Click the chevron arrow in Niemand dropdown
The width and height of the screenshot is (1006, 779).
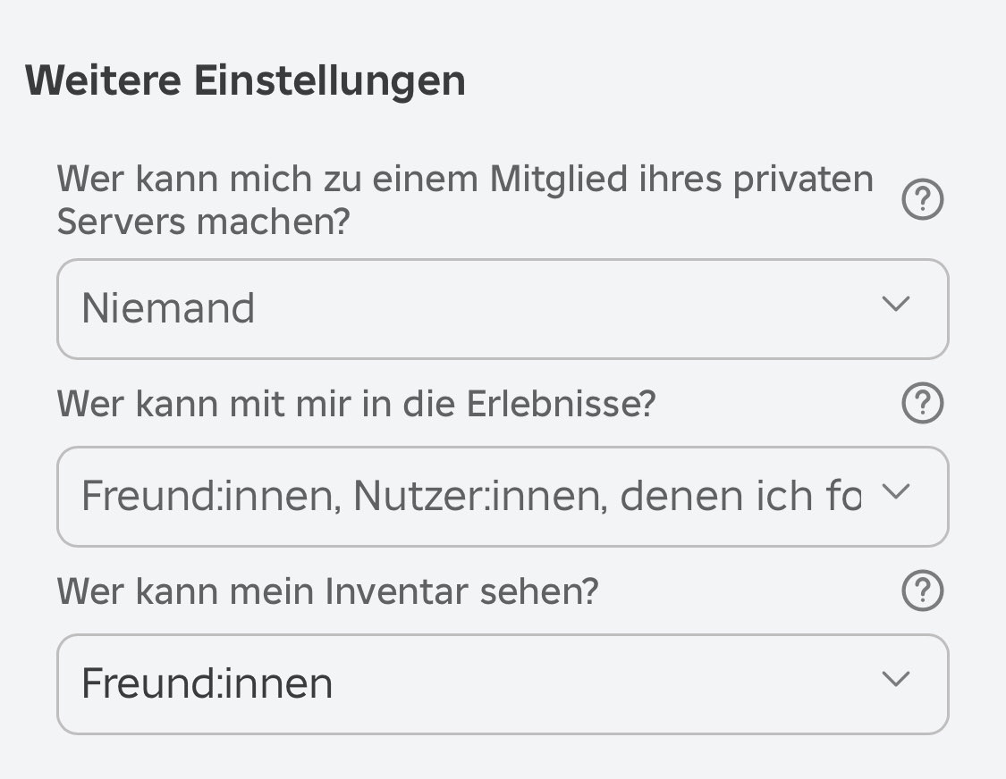896,303
